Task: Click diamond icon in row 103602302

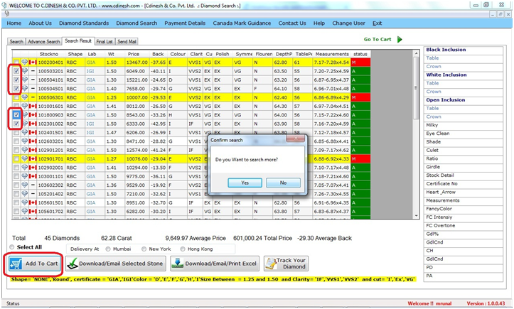Action: click(x=25, y=185)
